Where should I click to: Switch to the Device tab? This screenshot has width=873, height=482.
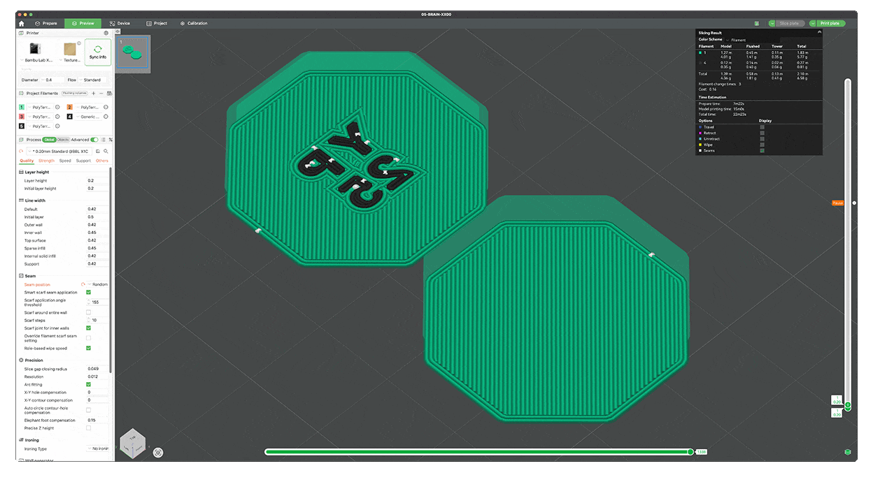pyautogui.click(x=119, y=23)
